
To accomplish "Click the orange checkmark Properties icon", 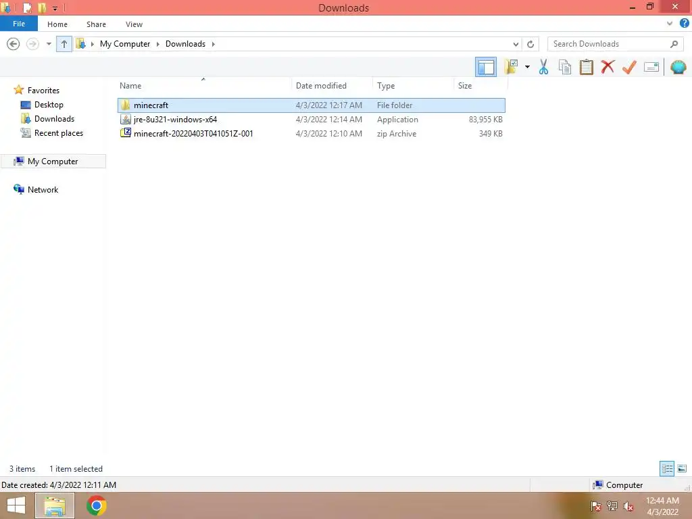I will 629,67.
